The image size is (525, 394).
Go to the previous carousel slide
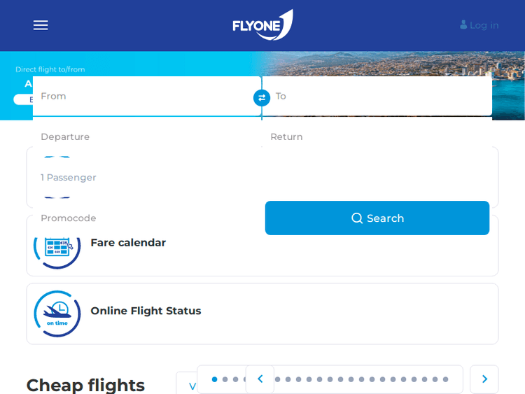point(260,379)
